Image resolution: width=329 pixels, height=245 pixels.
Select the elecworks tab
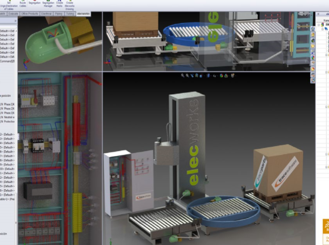(83, 14)
